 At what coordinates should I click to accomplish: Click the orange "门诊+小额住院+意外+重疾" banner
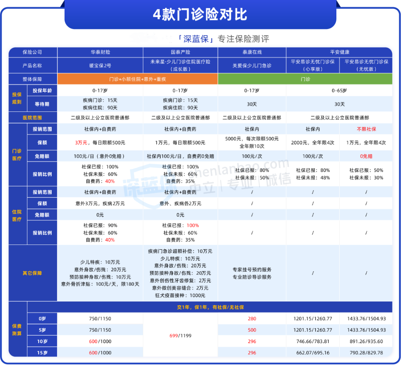138,79
